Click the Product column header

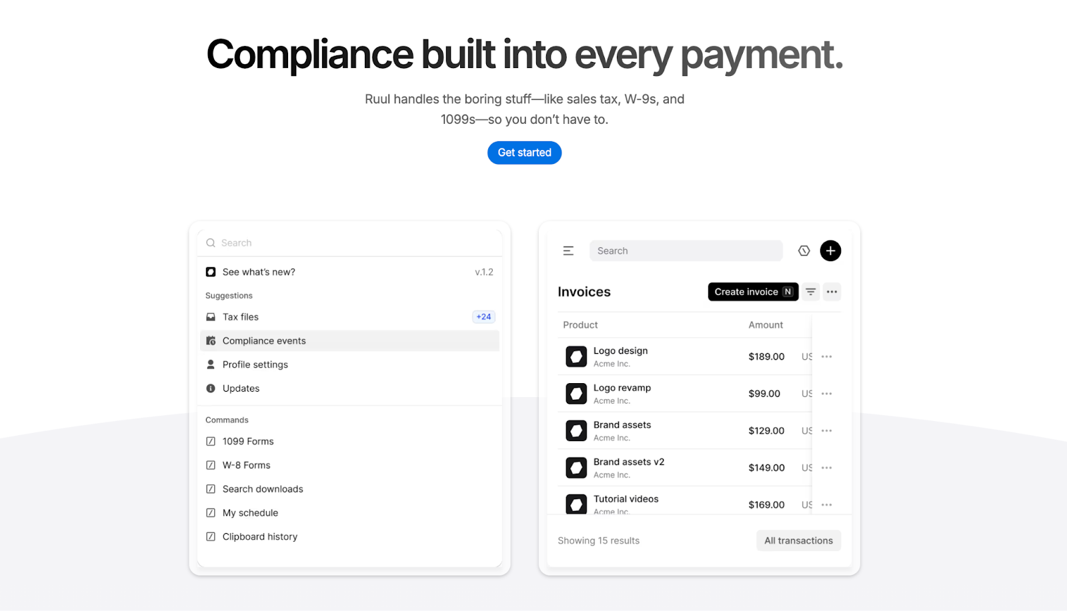point(580,325)
